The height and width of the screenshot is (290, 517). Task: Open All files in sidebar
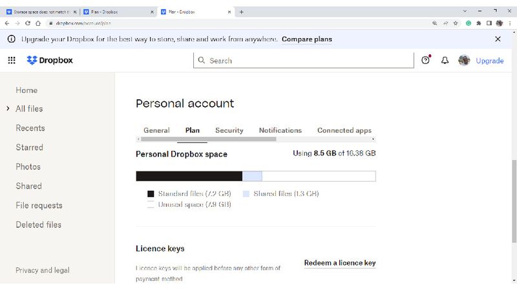[29, 108]
